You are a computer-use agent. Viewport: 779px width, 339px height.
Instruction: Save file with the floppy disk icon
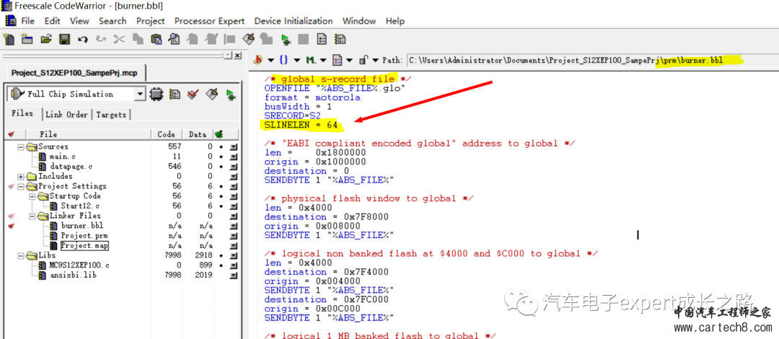pyautogui.click(x=65, y=39)
